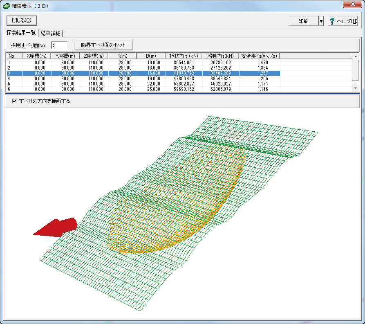365x324 pixels.
Task: Select the 探索結果一覧 tab
Action: click(21, 33)
